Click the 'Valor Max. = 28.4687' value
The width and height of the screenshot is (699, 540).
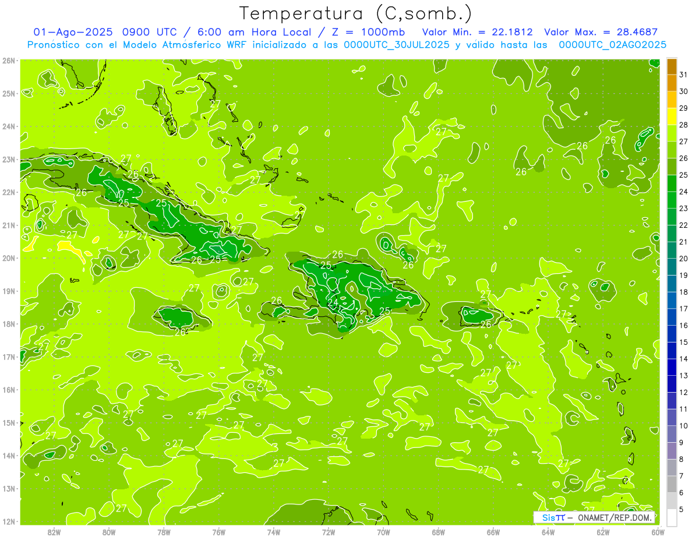601,32
